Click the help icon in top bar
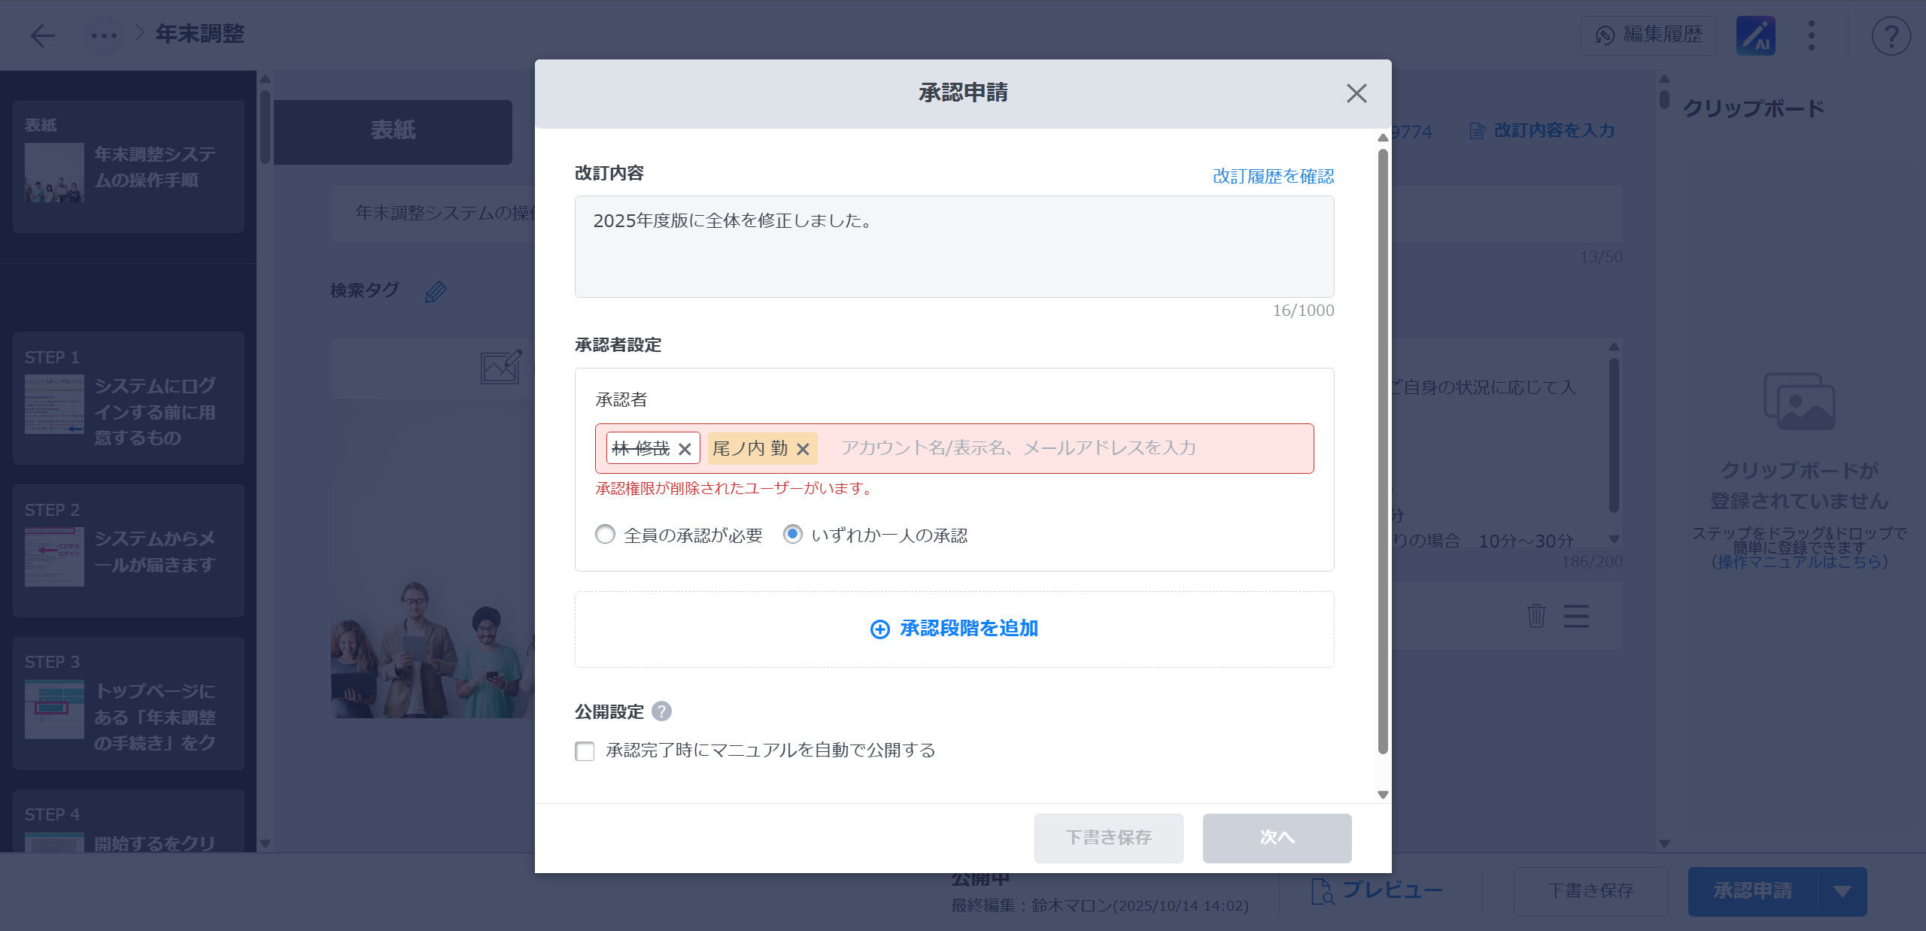The height and width of the screenshot is (931, 1926). point(1891,35)
